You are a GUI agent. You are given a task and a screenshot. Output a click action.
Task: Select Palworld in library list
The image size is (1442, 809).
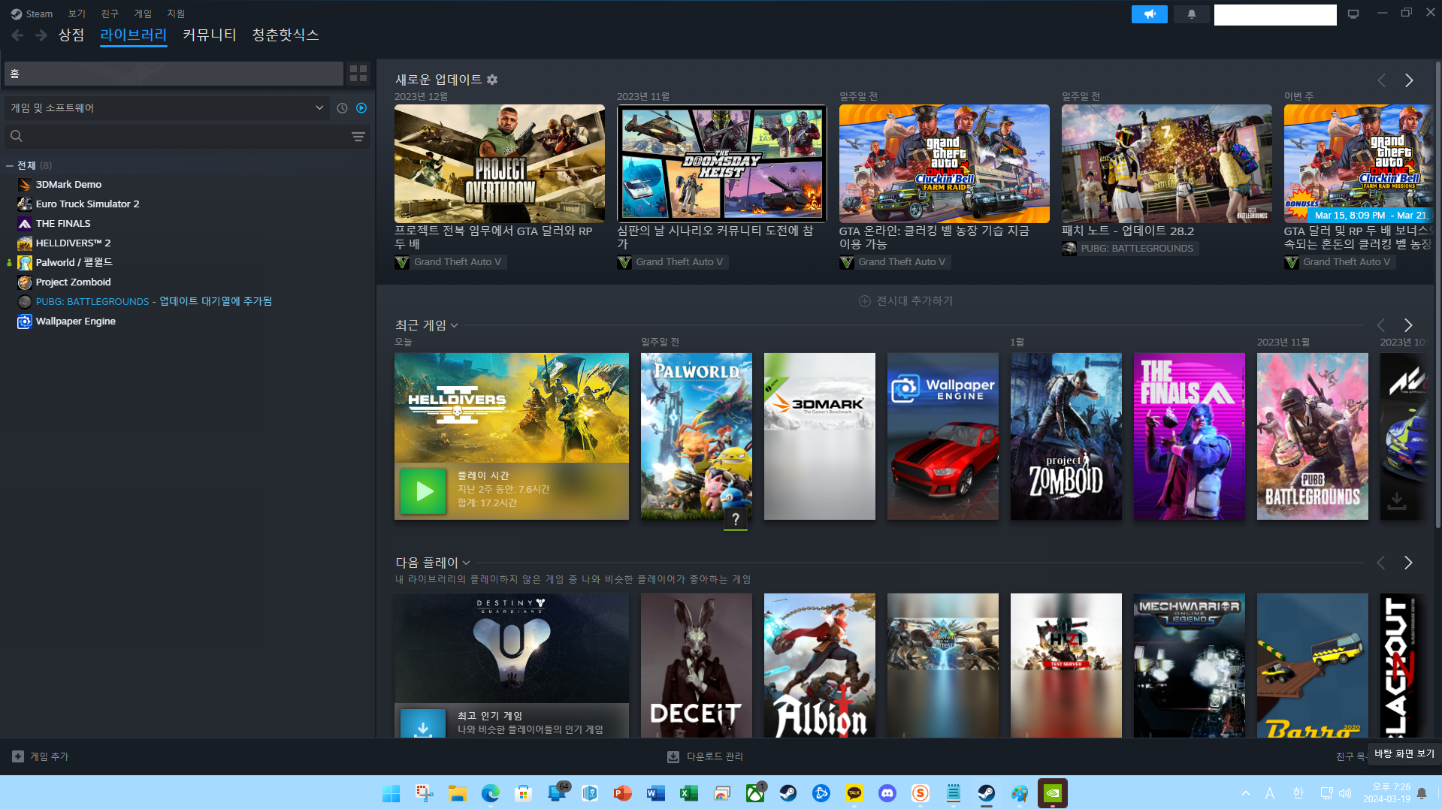pyautogui.click(x=74, y=262)
